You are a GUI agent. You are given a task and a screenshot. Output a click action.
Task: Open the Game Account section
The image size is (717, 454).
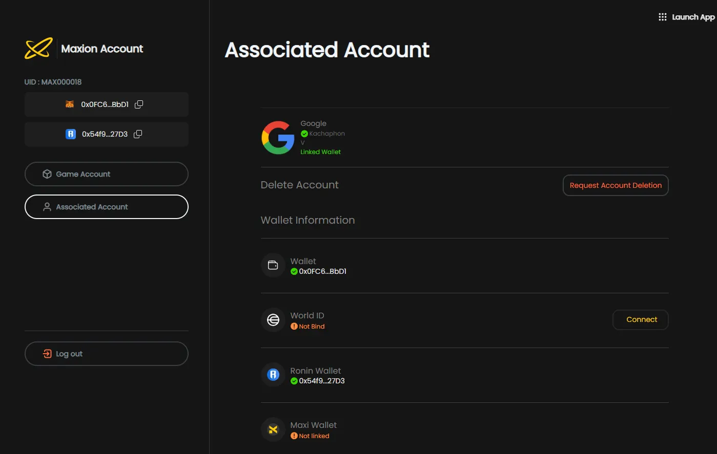point(107,174)
